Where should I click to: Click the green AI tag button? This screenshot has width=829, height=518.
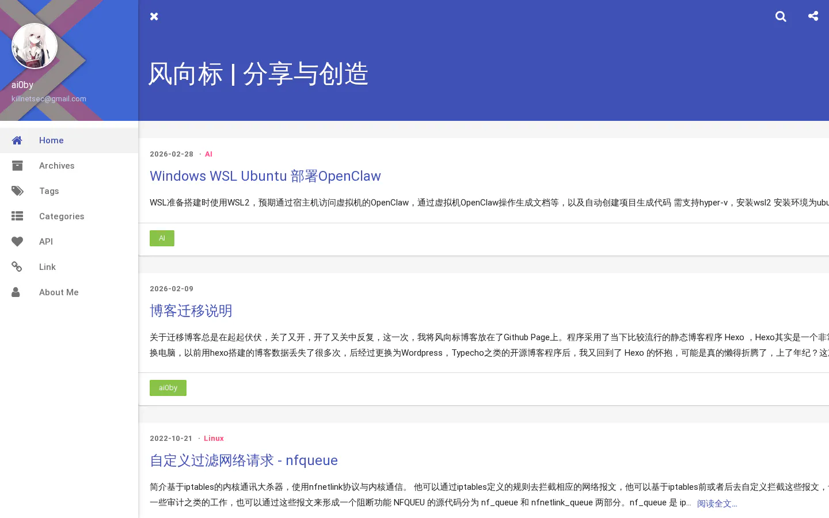tap(162, 238)
